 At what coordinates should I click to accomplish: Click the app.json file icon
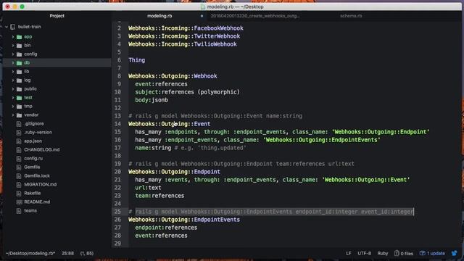tap(19, 141)
